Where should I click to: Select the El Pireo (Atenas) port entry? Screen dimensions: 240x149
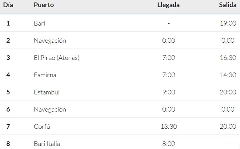click(57, 58)
